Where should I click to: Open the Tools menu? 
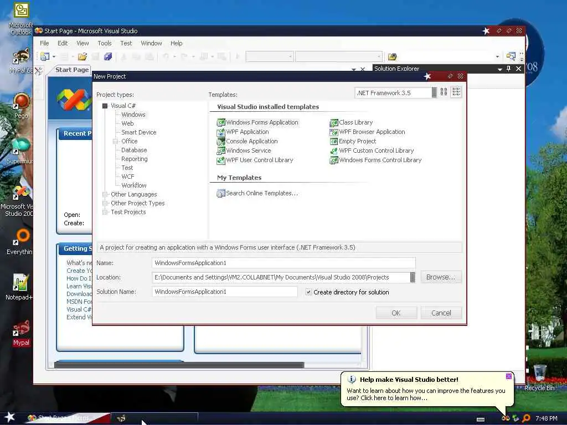pyautogui.click(x=105, y=43)
